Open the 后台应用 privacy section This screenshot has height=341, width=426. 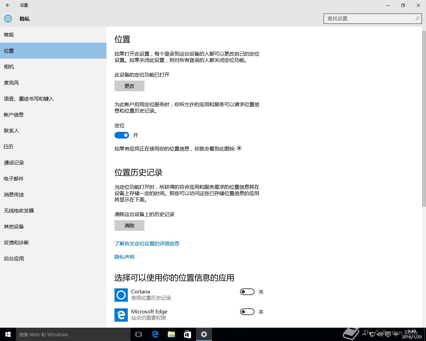[x=53, y=258]
